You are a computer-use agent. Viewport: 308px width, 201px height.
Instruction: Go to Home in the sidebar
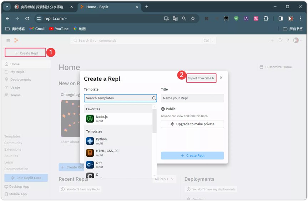[26, 64]
